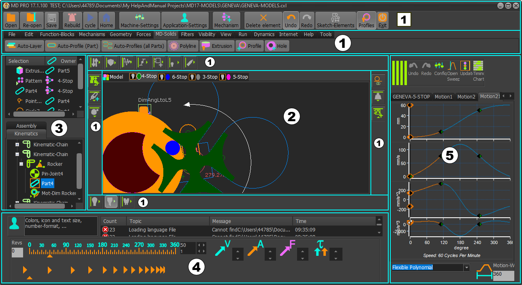This screenshot has height=285, width=522.
Task: Toggle visibility of the 6-Stop layer
Action: (x=161, y=76)
